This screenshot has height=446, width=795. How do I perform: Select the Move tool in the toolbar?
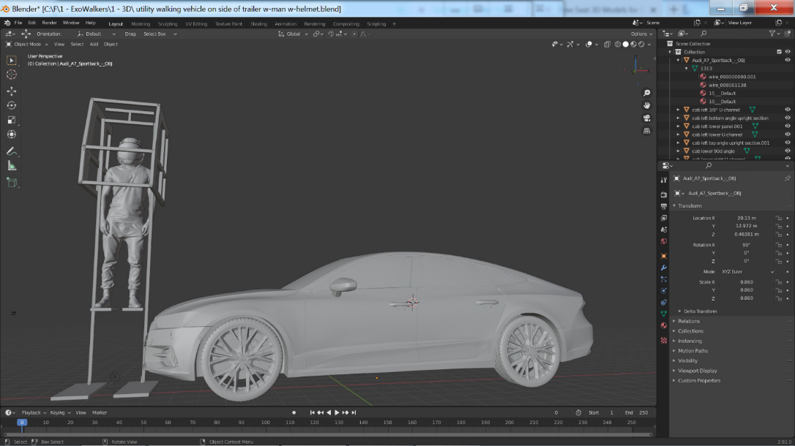pyautogui.click(x=11, y=91)
